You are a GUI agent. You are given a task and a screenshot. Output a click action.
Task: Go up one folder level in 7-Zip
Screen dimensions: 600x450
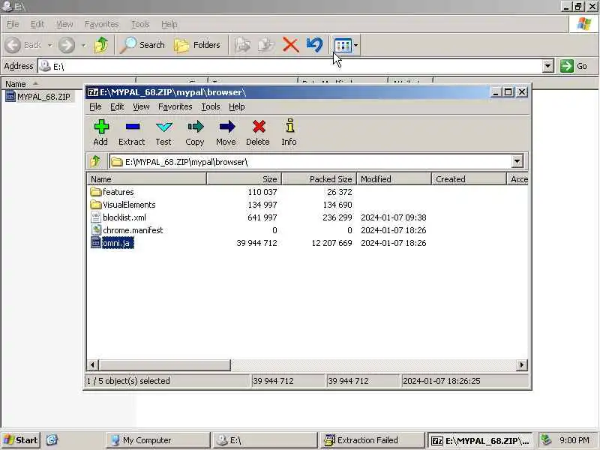click(95, 161)
